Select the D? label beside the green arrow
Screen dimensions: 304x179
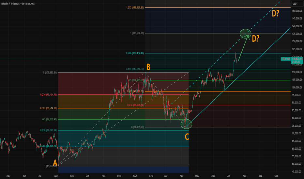pos(255,39)
